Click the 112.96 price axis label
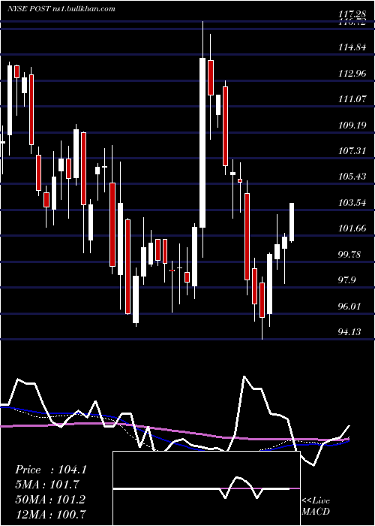375x526 pixels. [x=352, y=73]
